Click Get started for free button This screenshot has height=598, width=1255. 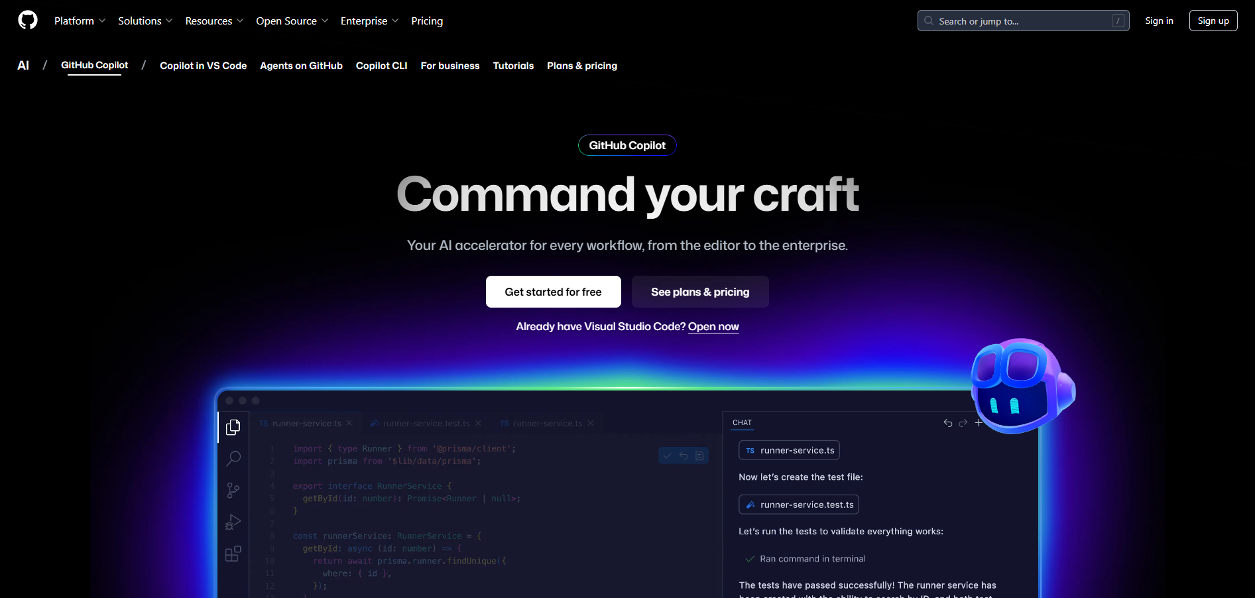click(x=554, y=292)
